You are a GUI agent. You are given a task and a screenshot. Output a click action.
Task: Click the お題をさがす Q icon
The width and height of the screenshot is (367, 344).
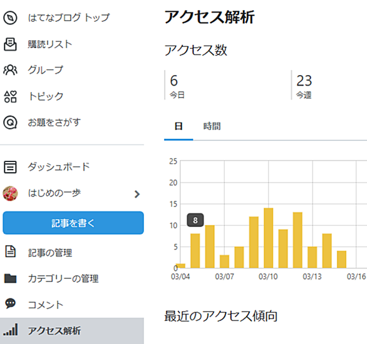(x=10, y=123)
